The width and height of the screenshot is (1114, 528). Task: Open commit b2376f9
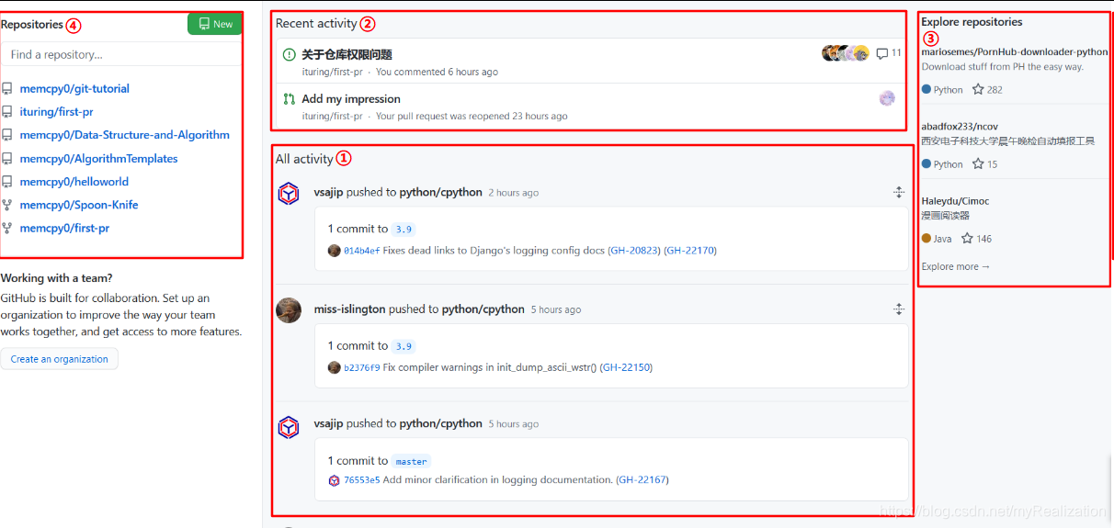click(361, 367)
